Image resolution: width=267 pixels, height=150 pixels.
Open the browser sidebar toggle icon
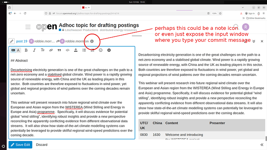coord(10,13)
